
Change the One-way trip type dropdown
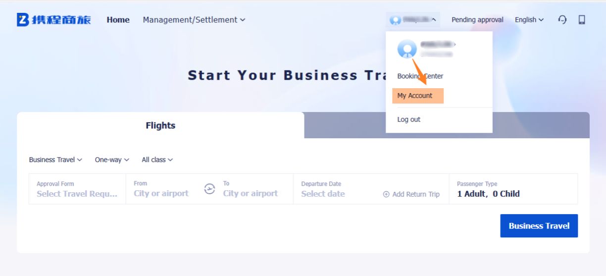click(x=112, y=160)
